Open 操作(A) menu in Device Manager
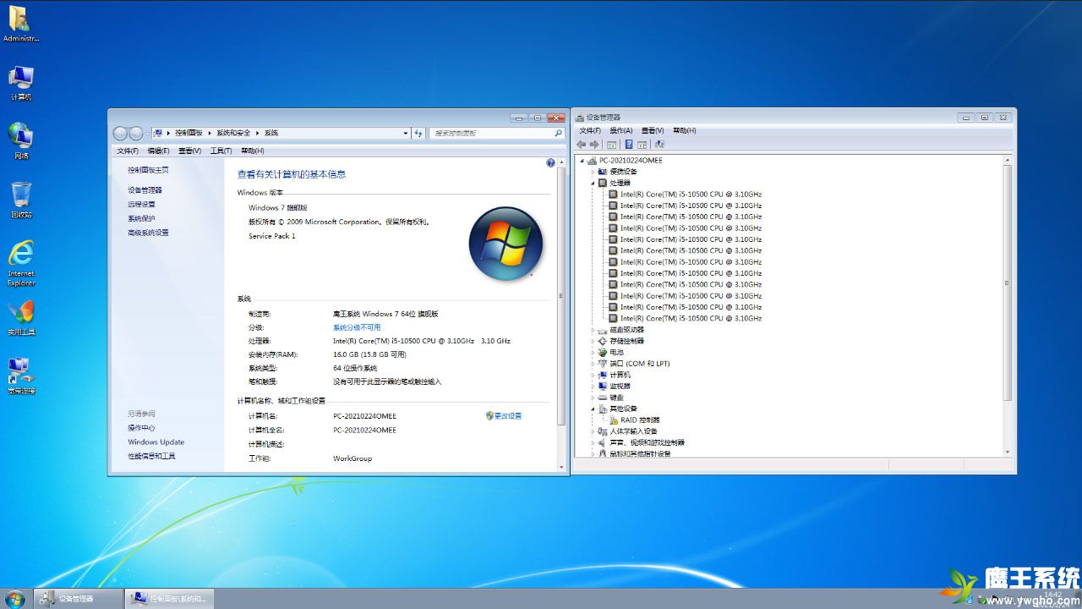Viewport: 1082px width, 609px height. 621,130
